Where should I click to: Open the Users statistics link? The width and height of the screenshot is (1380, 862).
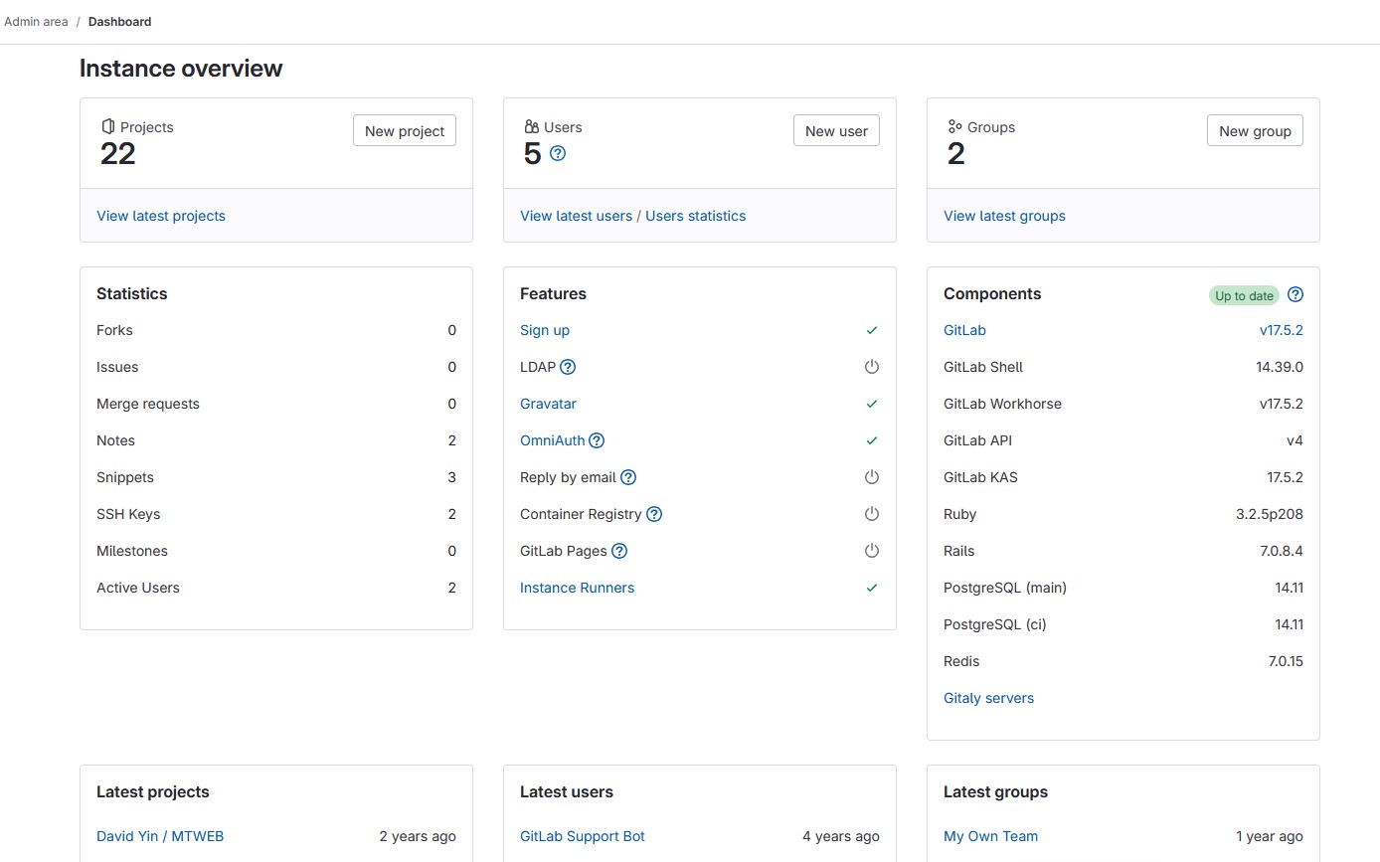(695, 216)
